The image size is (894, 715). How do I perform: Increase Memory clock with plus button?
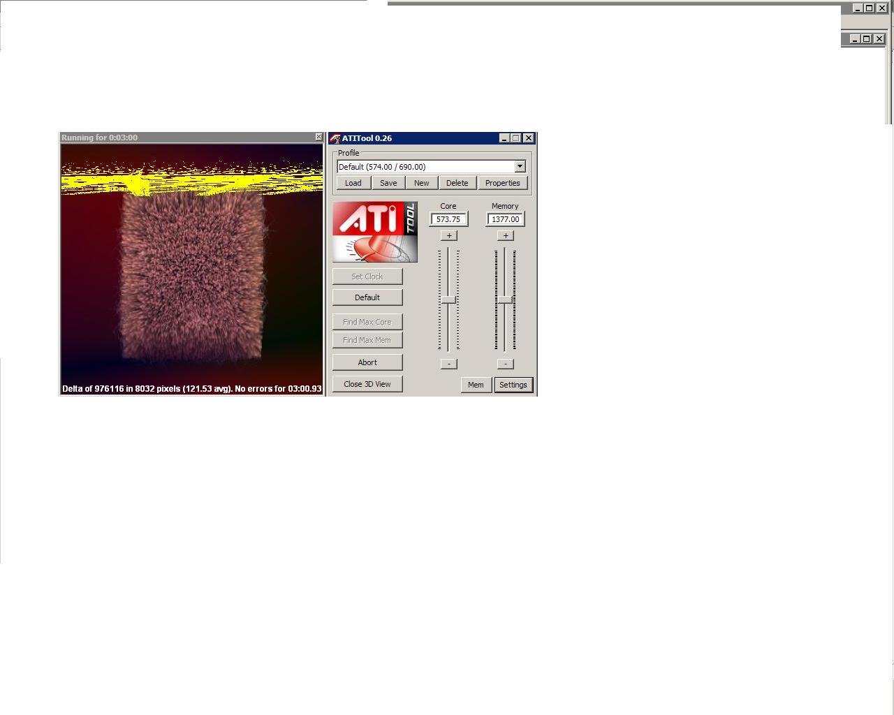(506, 236)
